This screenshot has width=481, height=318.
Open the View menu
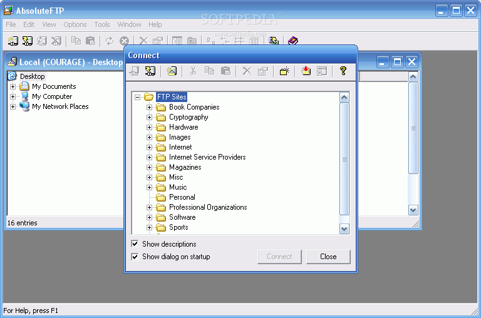49,24
